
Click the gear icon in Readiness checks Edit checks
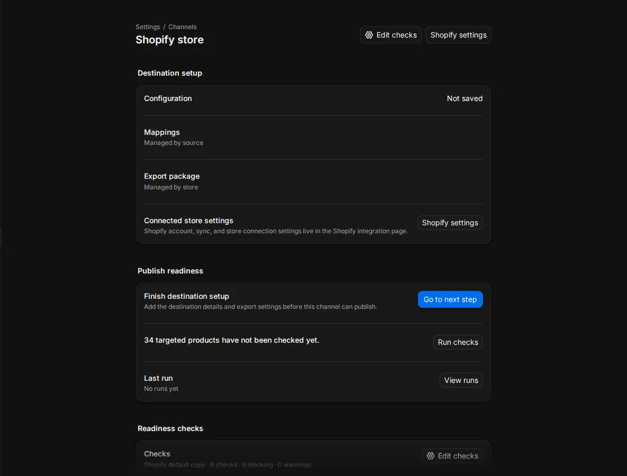pos(430,456)
